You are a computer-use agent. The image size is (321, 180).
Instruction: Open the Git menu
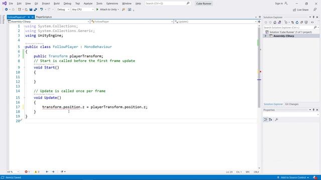pyautogui.click(x=36, y=3)
